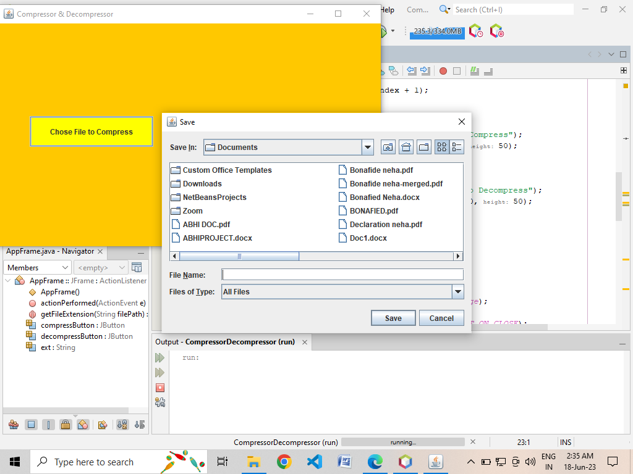Open the empty filter dropdown in Navigator

coord(101,268)
